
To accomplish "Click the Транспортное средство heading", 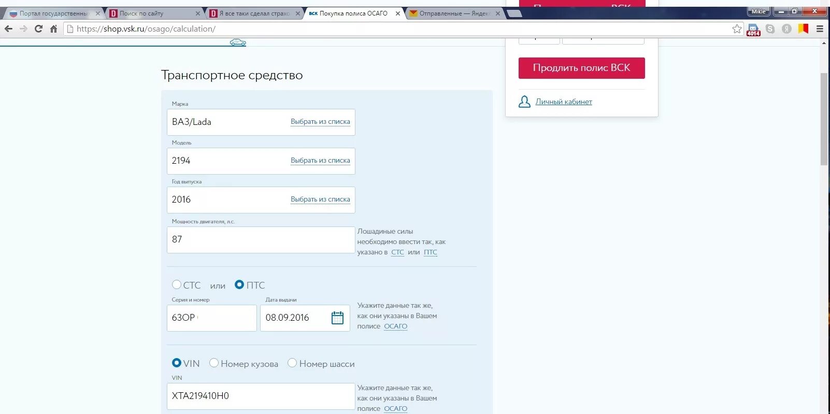I will pyautogui.click(x=232, y=75).
